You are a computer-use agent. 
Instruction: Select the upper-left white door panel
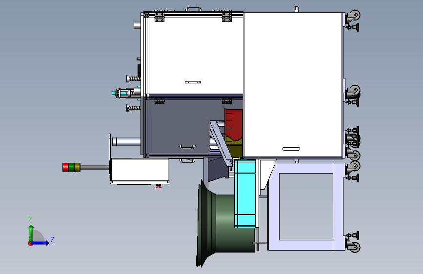pyautogui.click(x=196, y=56)
